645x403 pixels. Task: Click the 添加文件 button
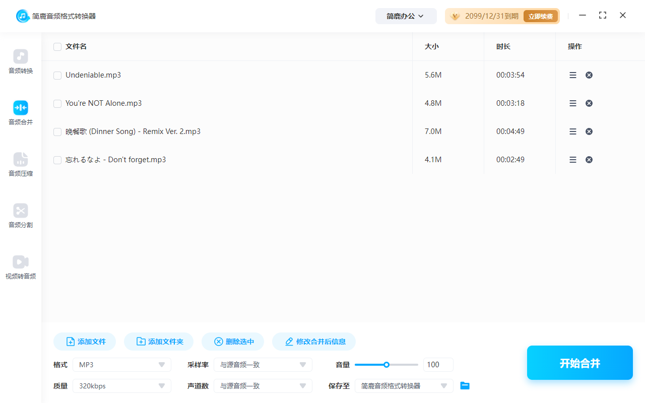(x=85, y=342)
